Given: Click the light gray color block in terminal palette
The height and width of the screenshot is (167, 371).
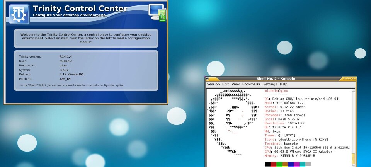Looking at the screenshot, I should tap(308, 164).
